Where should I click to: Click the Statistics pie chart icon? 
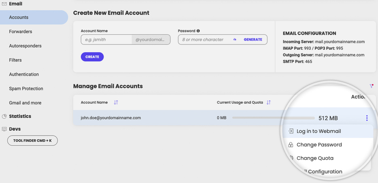4,117
